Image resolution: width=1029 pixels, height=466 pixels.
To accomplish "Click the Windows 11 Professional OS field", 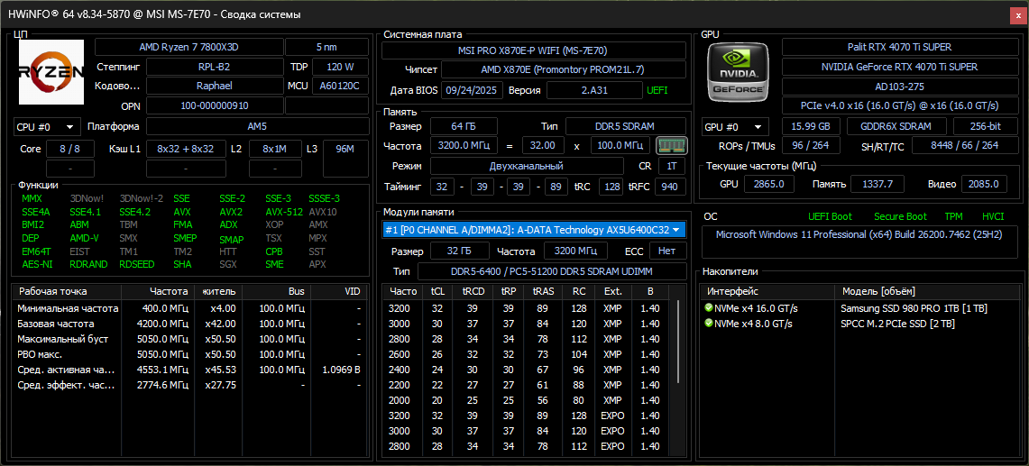I will pyautogui.click(x=859, y=242).
